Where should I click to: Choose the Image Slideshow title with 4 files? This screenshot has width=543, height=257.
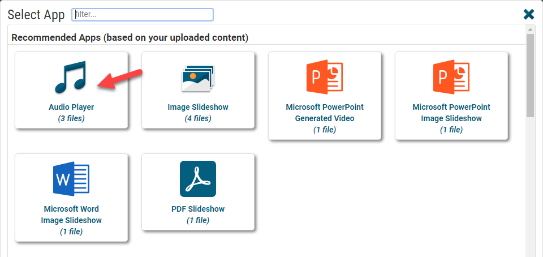(x=198, y=107)
